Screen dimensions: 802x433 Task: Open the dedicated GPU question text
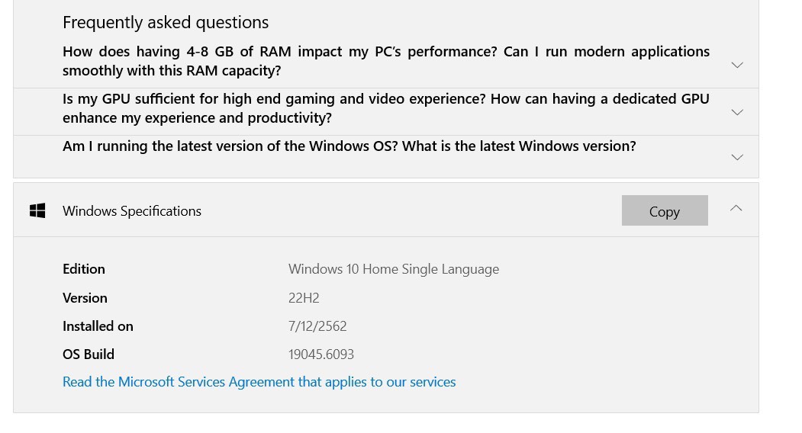385,108
